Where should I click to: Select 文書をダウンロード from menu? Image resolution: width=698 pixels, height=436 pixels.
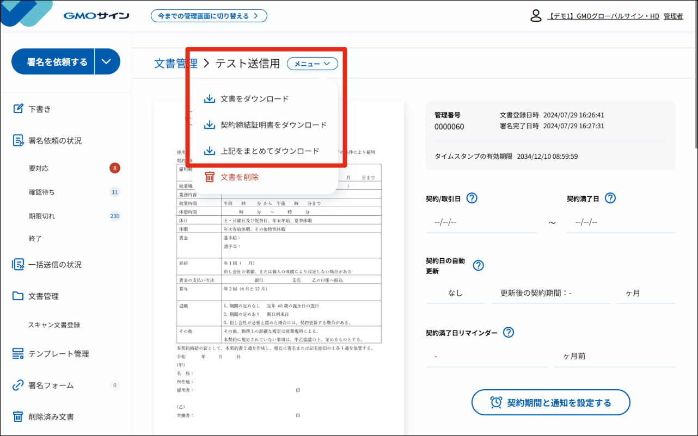[254, 99]
